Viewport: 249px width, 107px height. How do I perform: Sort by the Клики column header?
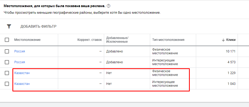[231, 40]
